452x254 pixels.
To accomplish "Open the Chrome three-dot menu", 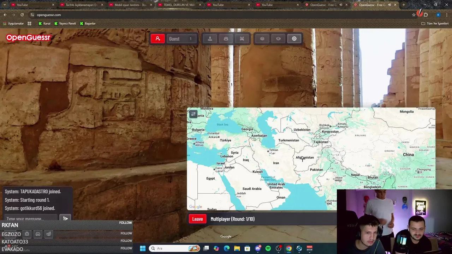I will coord(447,15).
